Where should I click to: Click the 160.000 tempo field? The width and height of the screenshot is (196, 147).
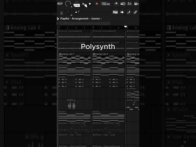pyautogui.click(x=106, y=4)
